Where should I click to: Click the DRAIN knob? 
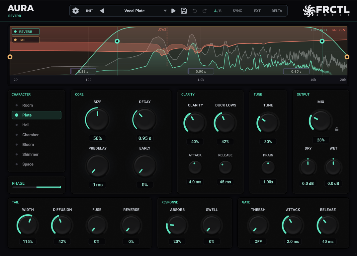[x=268, y=167]
